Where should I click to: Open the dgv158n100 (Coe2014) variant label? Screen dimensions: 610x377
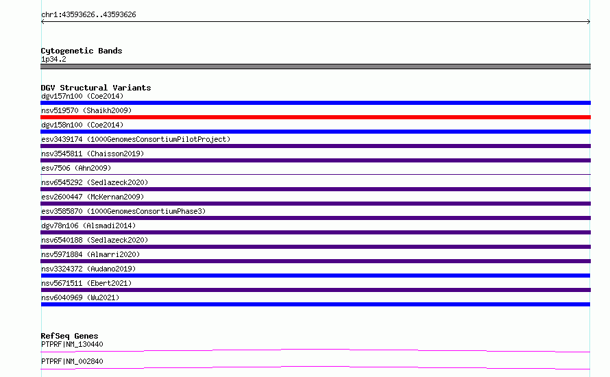[x=82, y=125]
